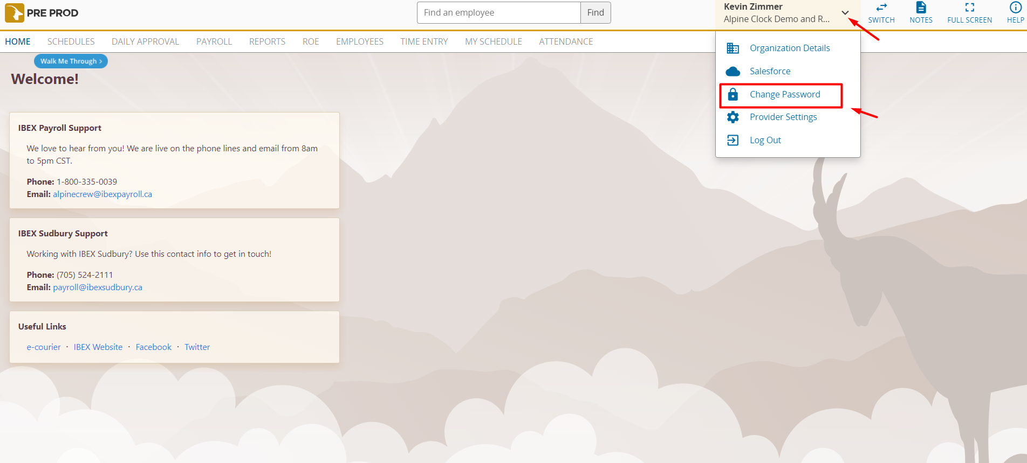Open the Schedules tab
This screenshot has height=463, width=1027.
point(71,41)
